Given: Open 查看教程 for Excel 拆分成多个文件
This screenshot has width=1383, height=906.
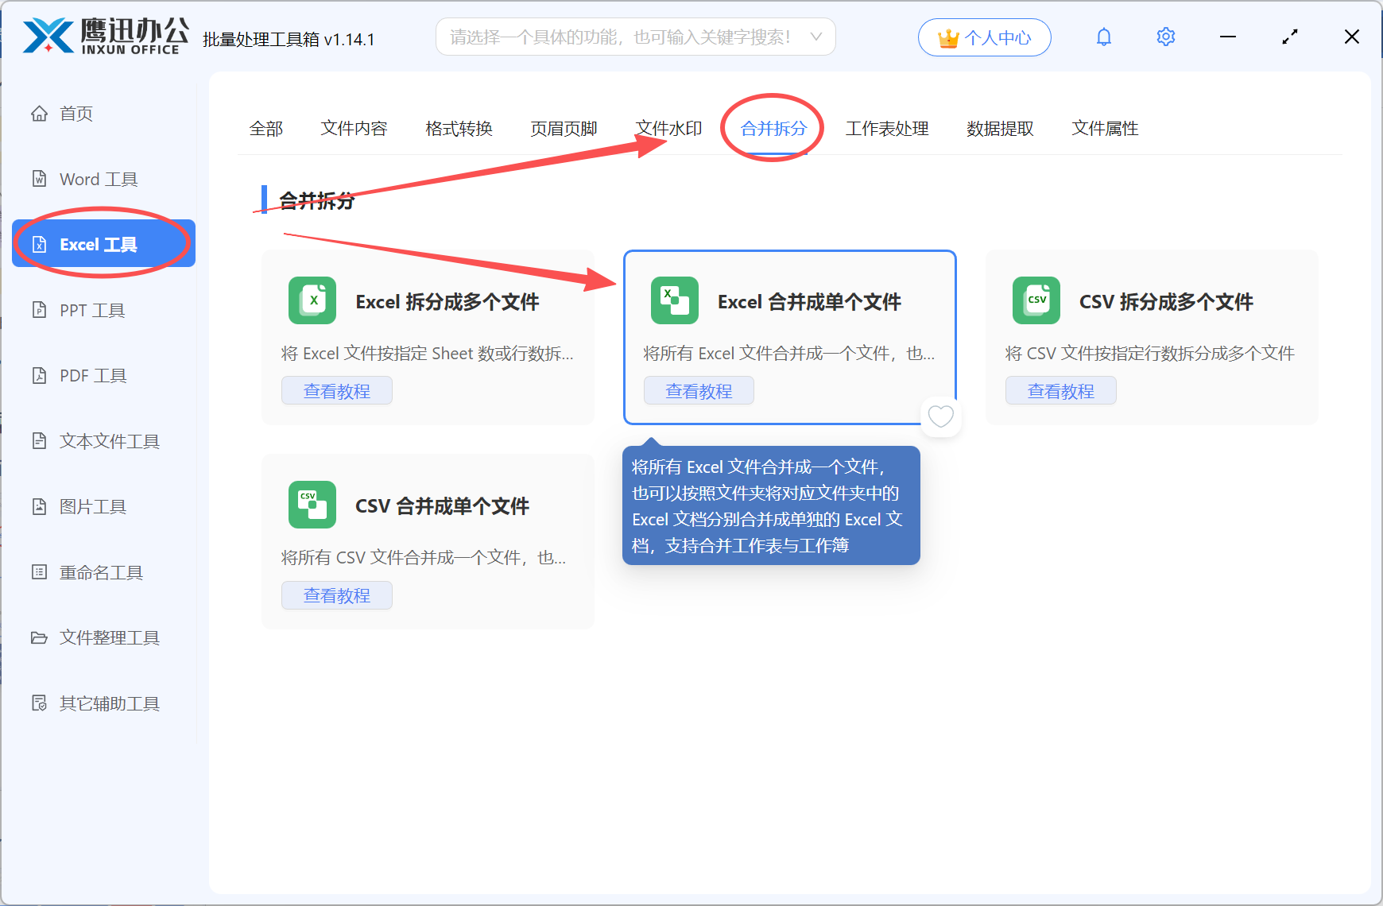Looking at the screenshot, I should (336, 390).
